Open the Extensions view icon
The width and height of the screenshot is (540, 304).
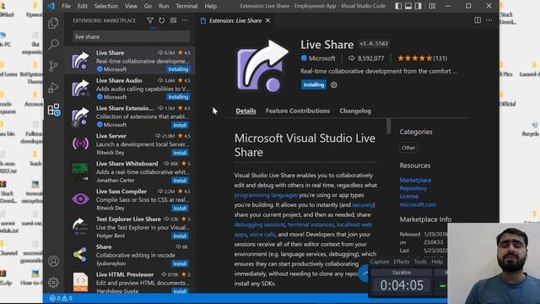(x=53, y=110)
